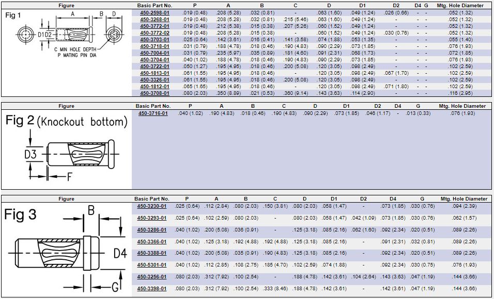Open part 450-3256-01 link

[x=151, y=277]
